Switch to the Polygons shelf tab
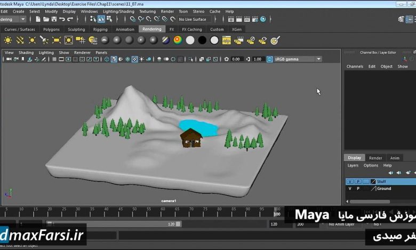Screen dimensions: 416x250 [x=51, y=29]
